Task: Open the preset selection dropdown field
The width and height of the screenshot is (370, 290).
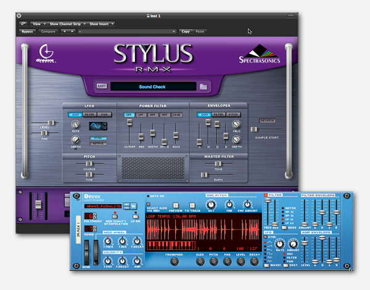Action: (128, 31)
